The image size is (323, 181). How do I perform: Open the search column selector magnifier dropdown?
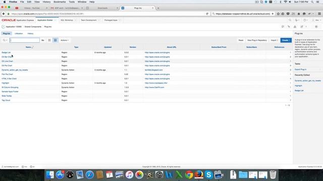pyautogui.click(x=5, y=40)
